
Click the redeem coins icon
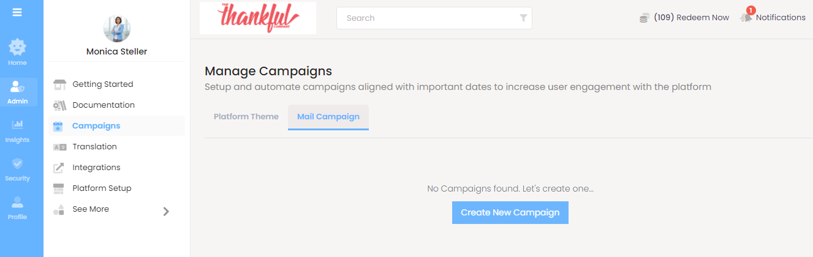[x=645, y=18]
